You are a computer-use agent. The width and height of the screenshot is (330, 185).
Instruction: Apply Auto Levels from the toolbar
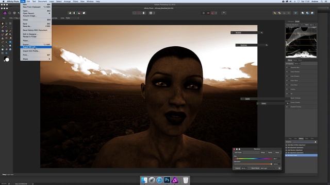[70, 13]
